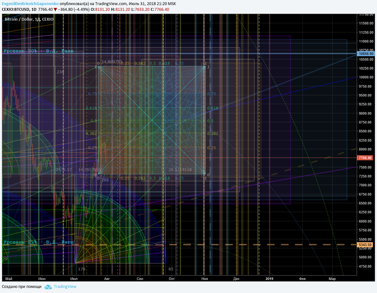Click the "Уровень 50% · В.Д. Ганн" annotation
Image resolution: width=377 pixels, height=293 pixels.
point(38,51)
